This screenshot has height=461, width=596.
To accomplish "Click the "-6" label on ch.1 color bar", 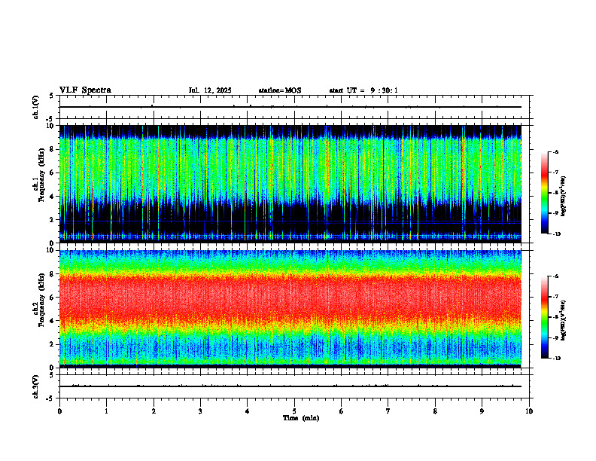I will [x=555, y=151].
